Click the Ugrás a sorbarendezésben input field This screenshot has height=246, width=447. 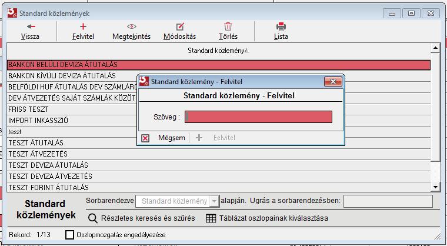[x=388, y=201]
